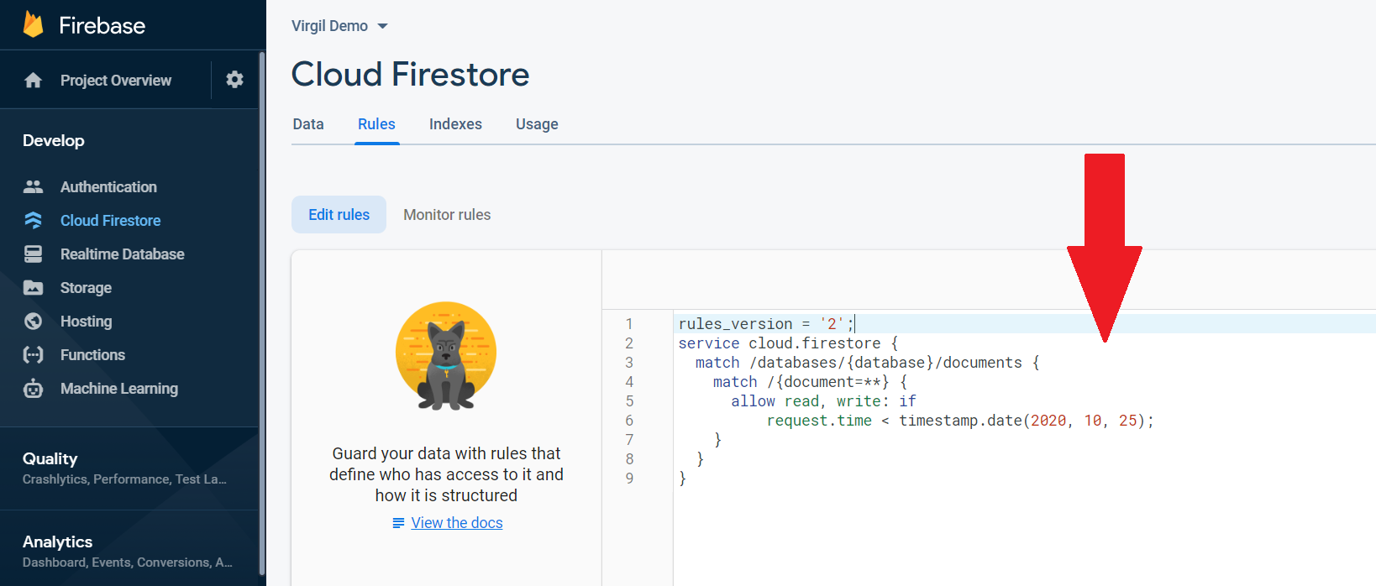Click the Cloud Firestore waves icon
1376x586 pixels.
point(33,220)
